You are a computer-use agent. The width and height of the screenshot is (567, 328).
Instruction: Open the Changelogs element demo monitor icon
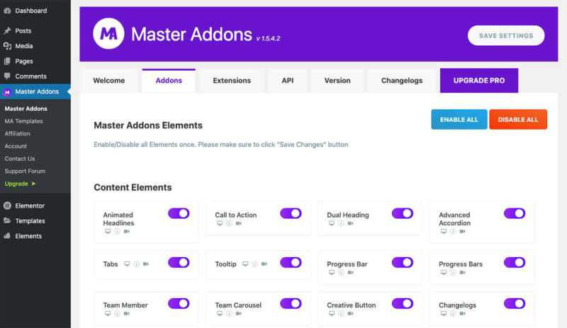tap(444, 314)
